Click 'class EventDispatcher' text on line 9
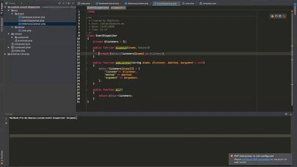 [x=102, y=36]
